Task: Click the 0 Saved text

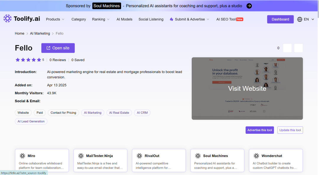Action: tap(78, 60)
